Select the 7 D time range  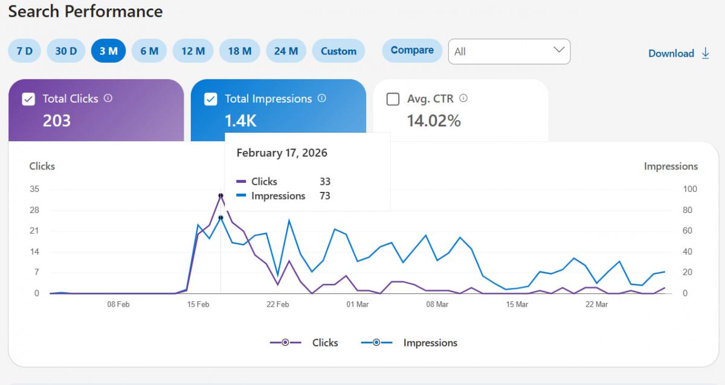tap(25, 51)
